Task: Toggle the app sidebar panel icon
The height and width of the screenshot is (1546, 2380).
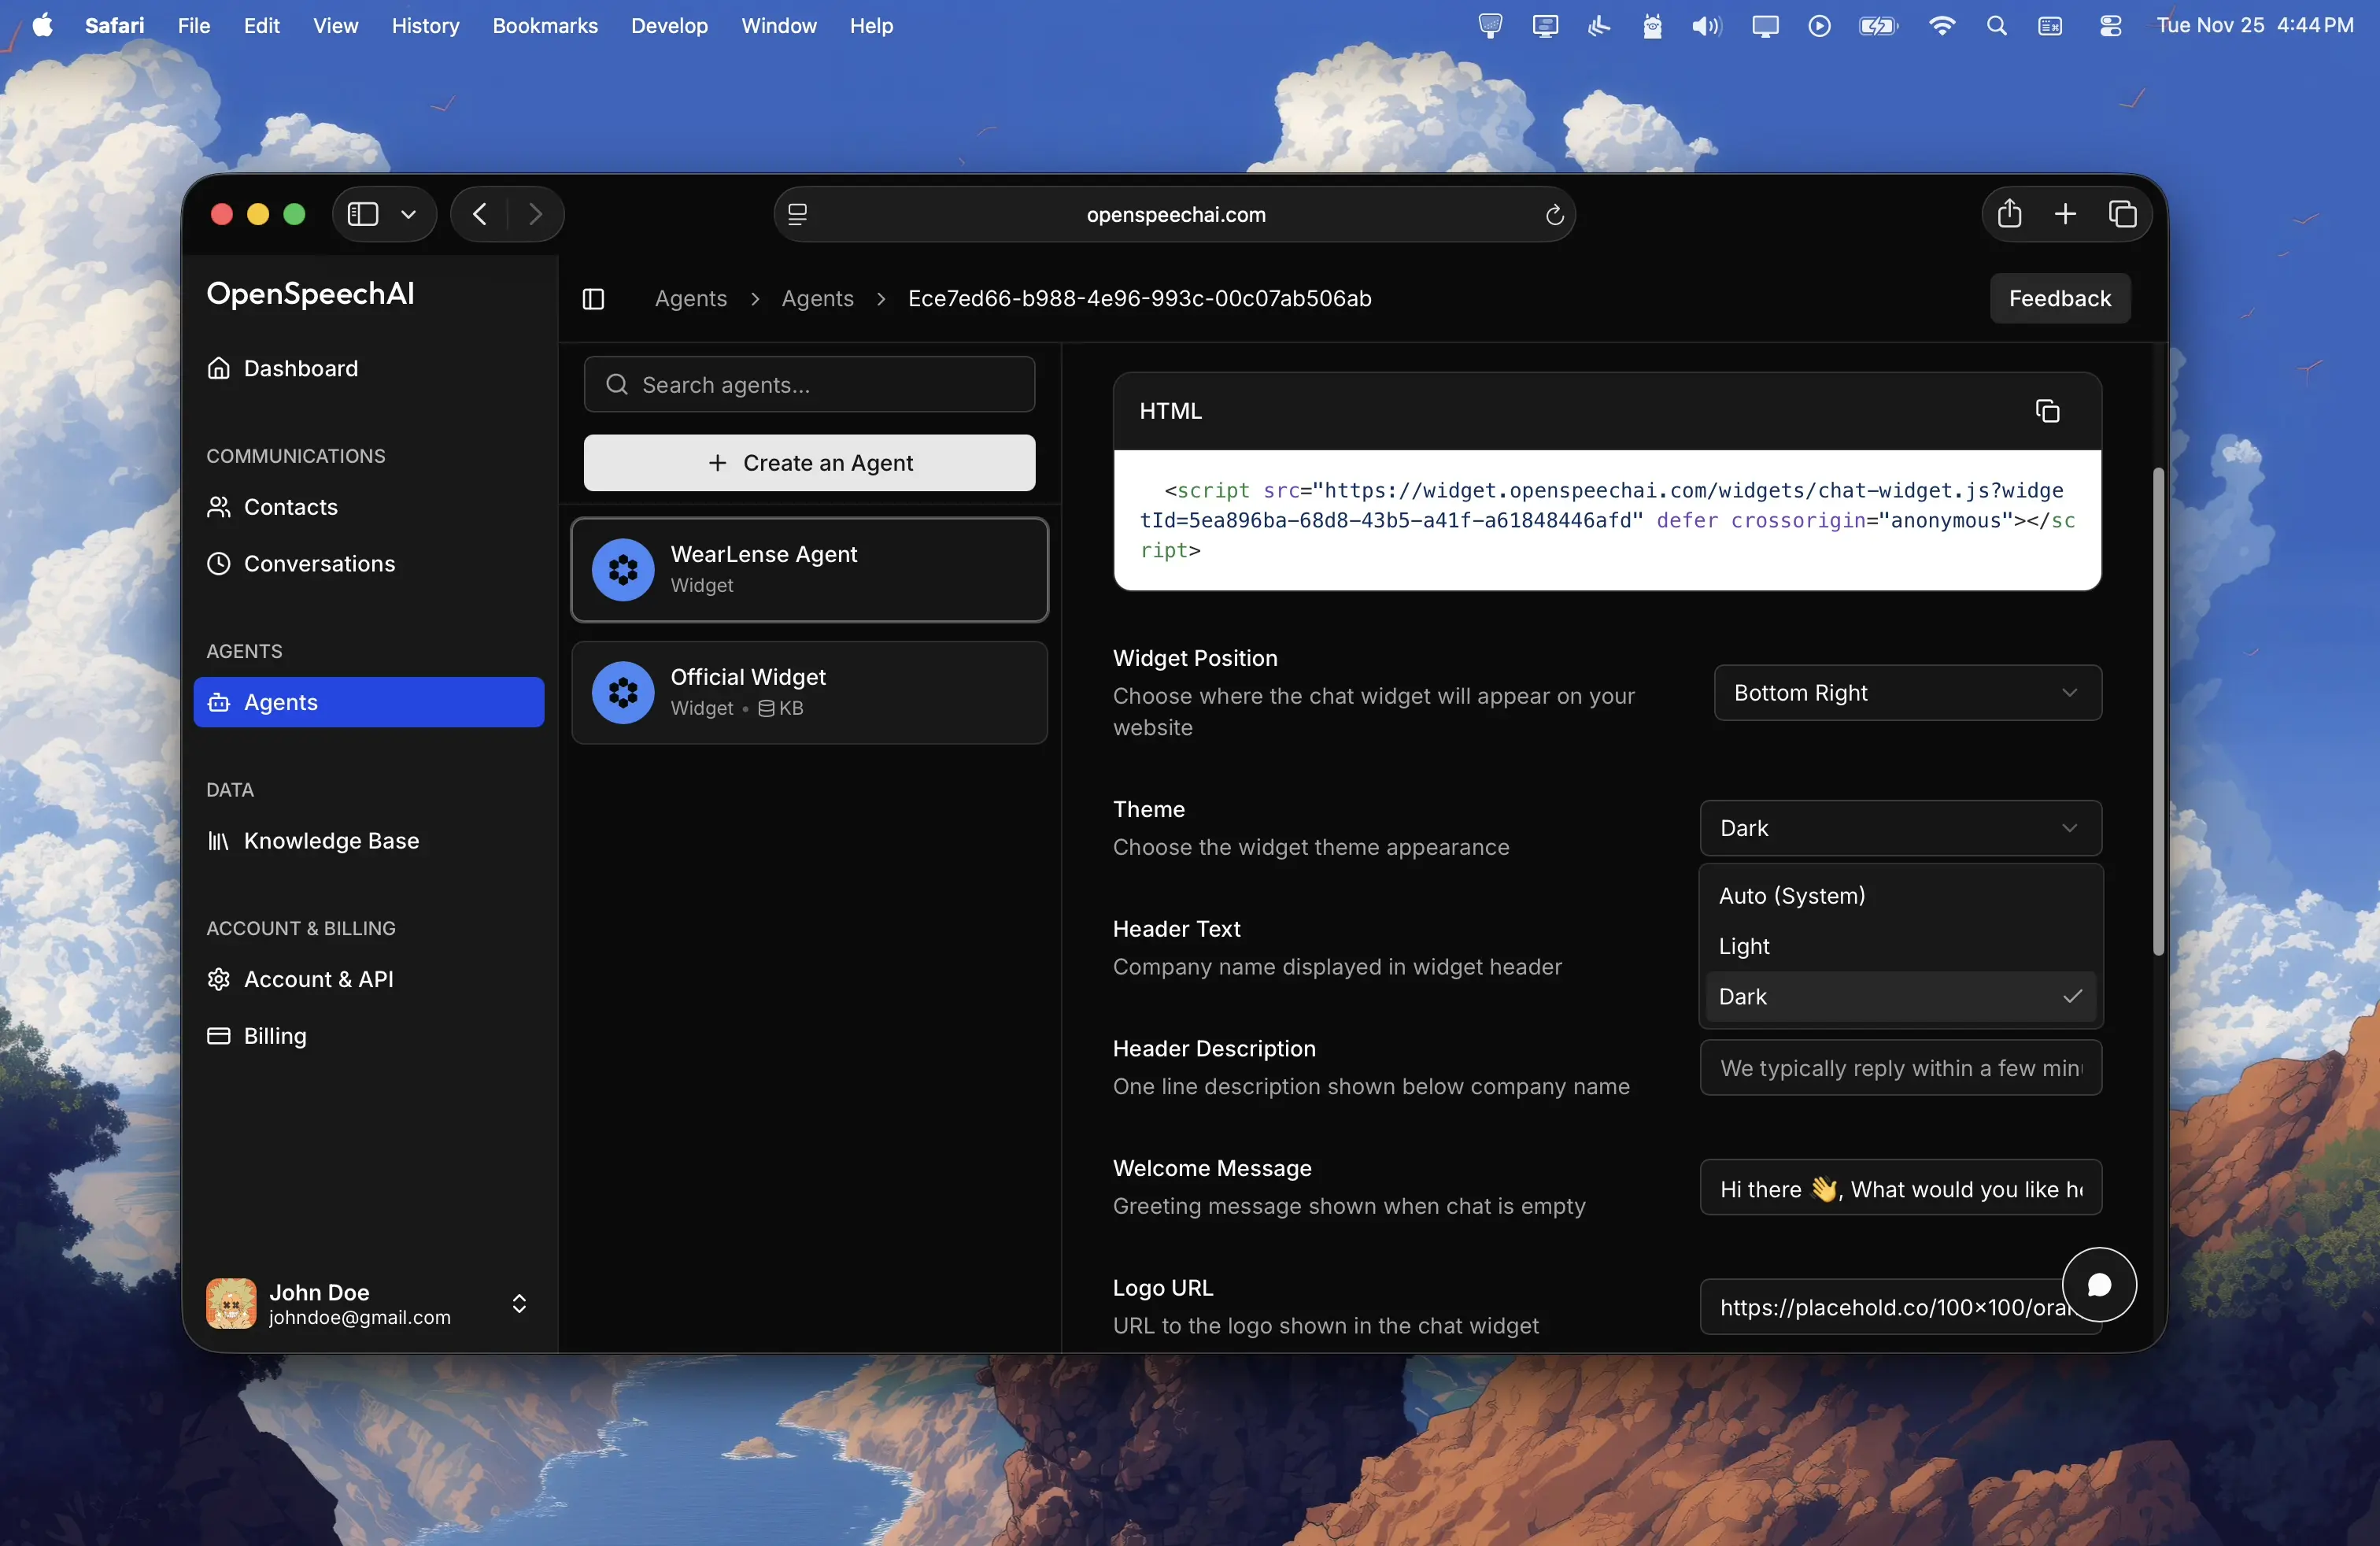Action: tap(593, 299)
